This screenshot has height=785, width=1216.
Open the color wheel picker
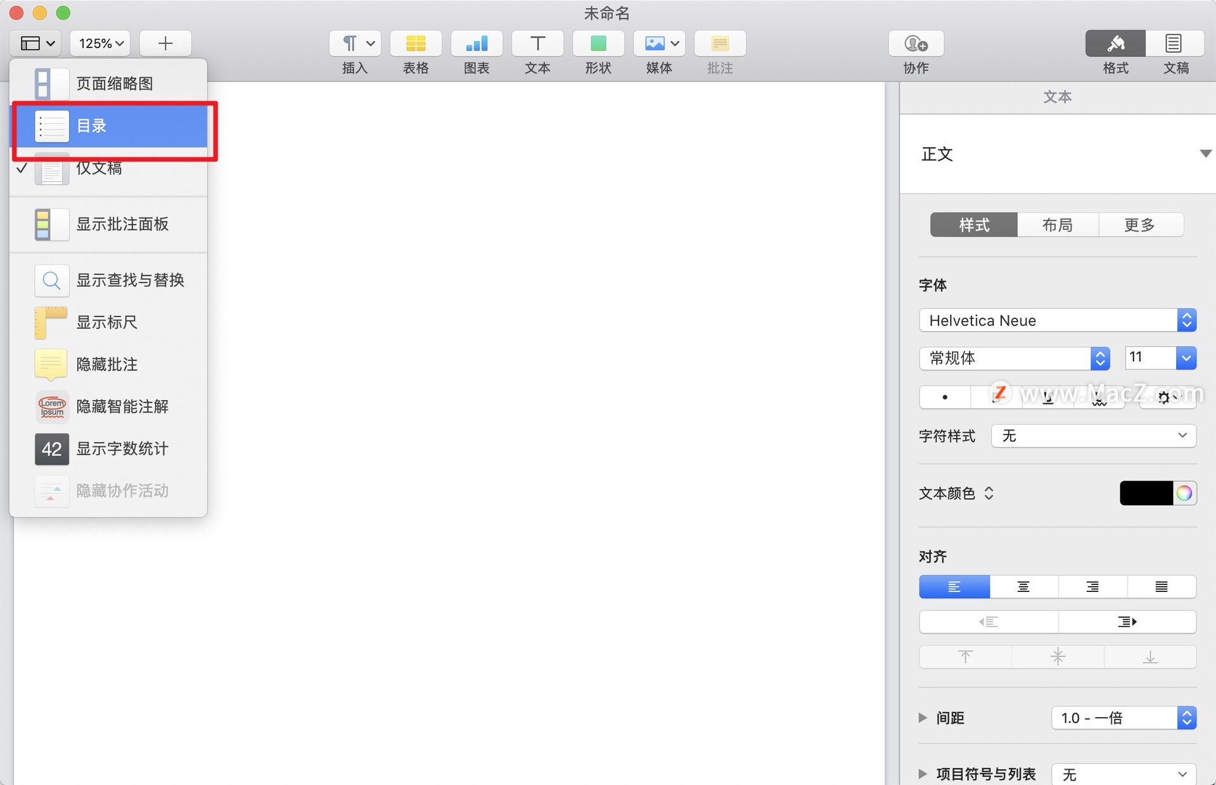(x=1184, y=493)
